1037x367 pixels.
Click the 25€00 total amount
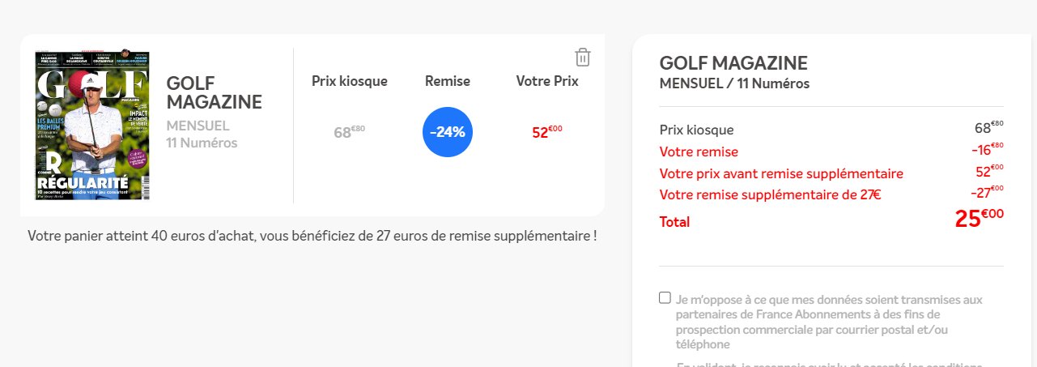pyautogui.click(x=979, y=218)
